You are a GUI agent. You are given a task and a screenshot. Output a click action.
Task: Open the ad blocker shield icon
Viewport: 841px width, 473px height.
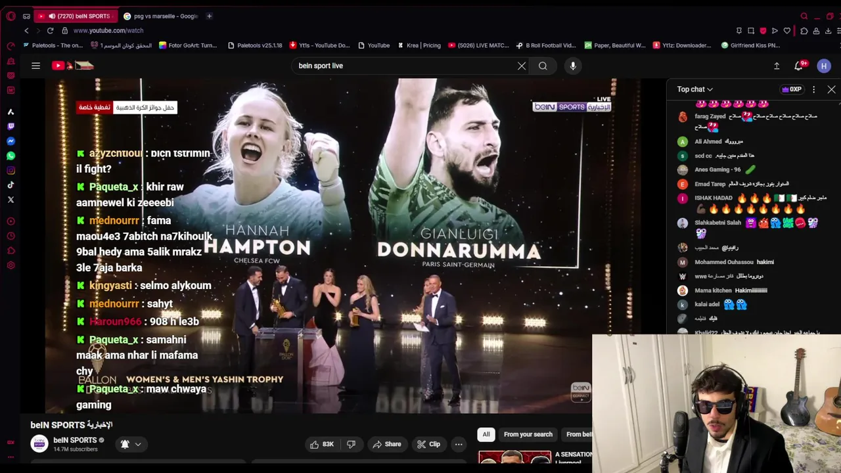(763, 31)
